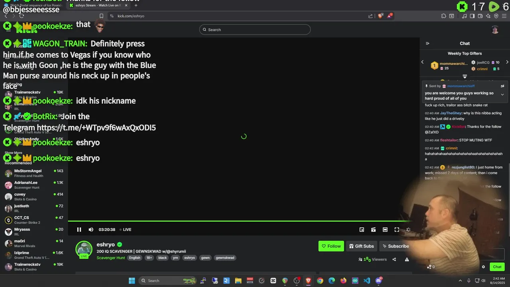510x287 pixels.
Task: Open MsStormAngel recommended channel
Action: 34,173
